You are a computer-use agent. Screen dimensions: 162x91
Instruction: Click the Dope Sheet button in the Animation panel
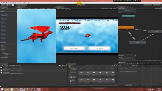click(x=129, y=85)
